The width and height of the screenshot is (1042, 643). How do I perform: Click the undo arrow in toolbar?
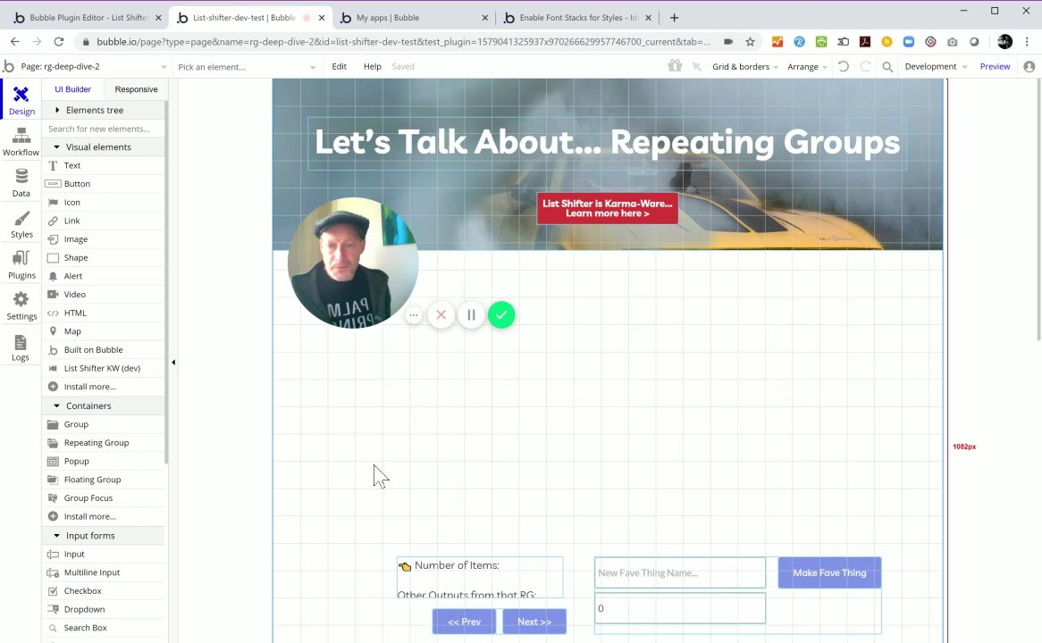point(844,66)
